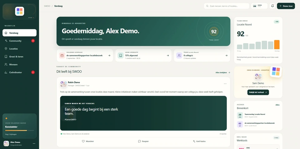Click 8 reacties count
Image resolution: width=300 pixels, height=149 pixels.
(223, 134)
